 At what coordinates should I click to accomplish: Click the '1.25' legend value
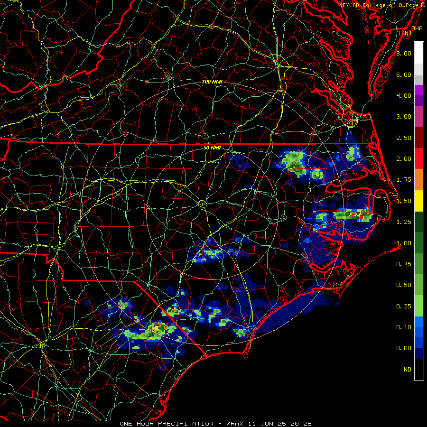pos(404,222)
